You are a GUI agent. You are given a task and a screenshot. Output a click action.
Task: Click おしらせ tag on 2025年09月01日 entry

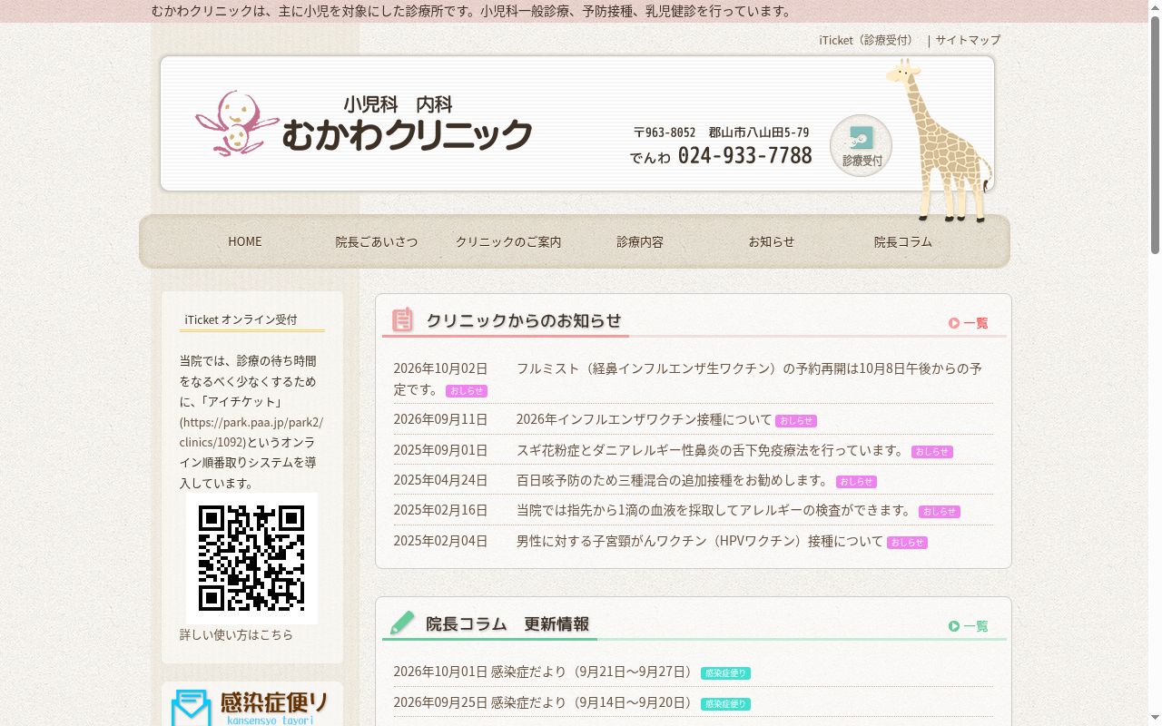pyautogui.click(x=932, y=452)
